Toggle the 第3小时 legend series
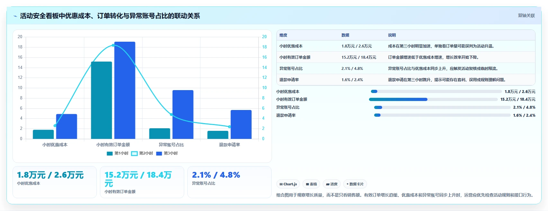The width and height of the screenshot is (548, 211). pyautogui.click(x=167, y=153)
